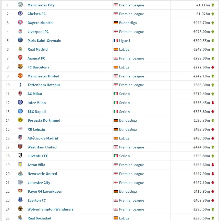
Task: Click the FC Barcelona crest icon
Action: point(20,67)
